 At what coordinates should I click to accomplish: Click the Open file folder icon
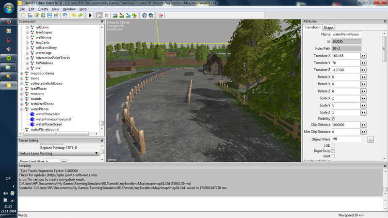(30, 16)
